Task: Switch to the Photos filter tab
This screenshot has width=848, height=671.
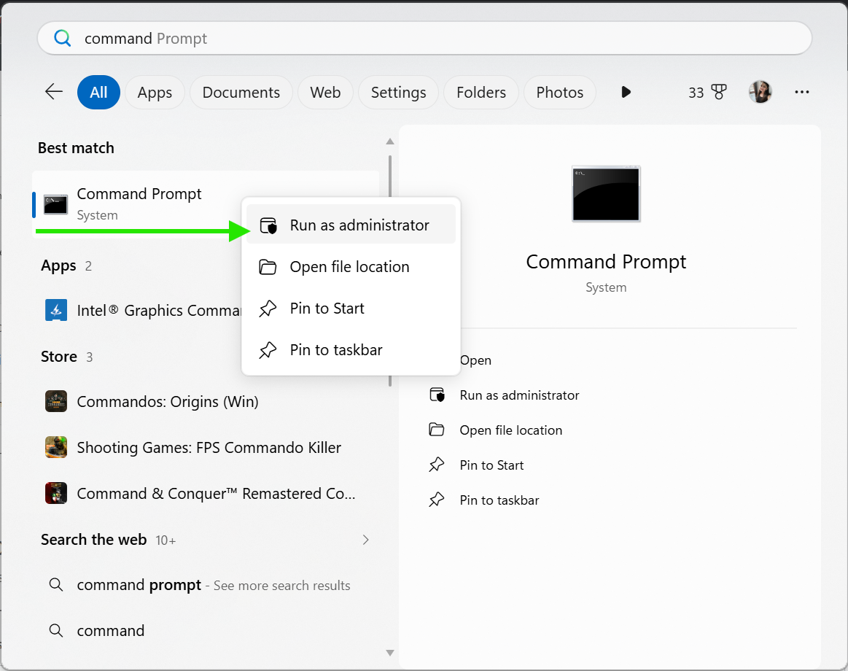Action: click(560, 92)
